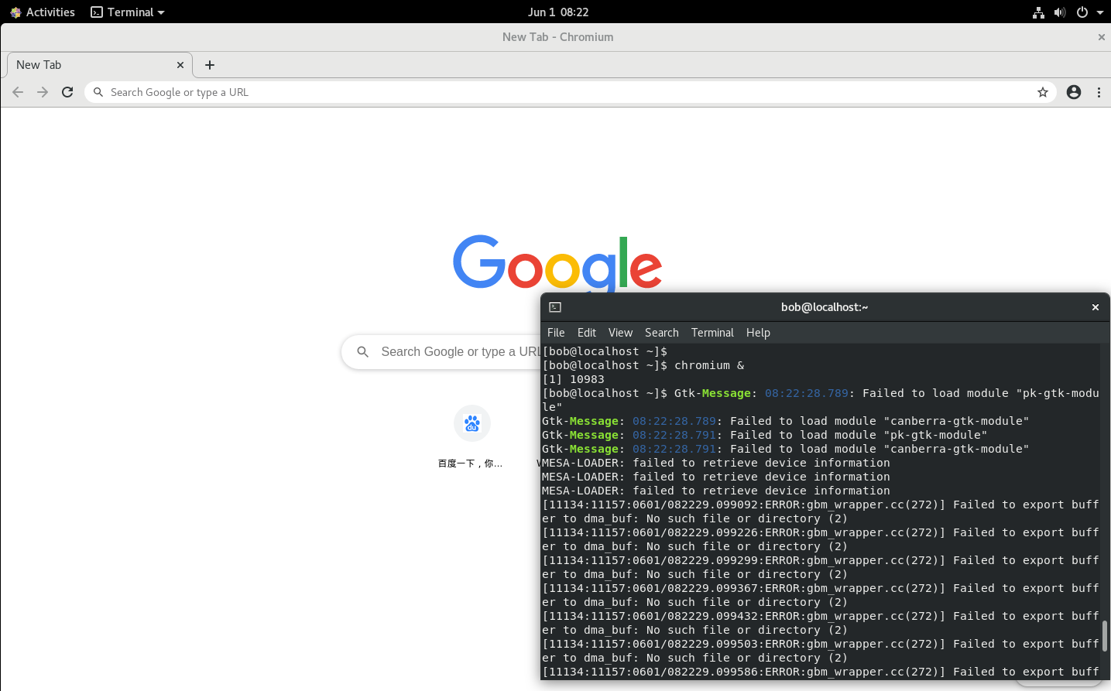Click the 'chromium &' command line in terminal
This screenshot has height=691, width=1111.
[643, 365]
